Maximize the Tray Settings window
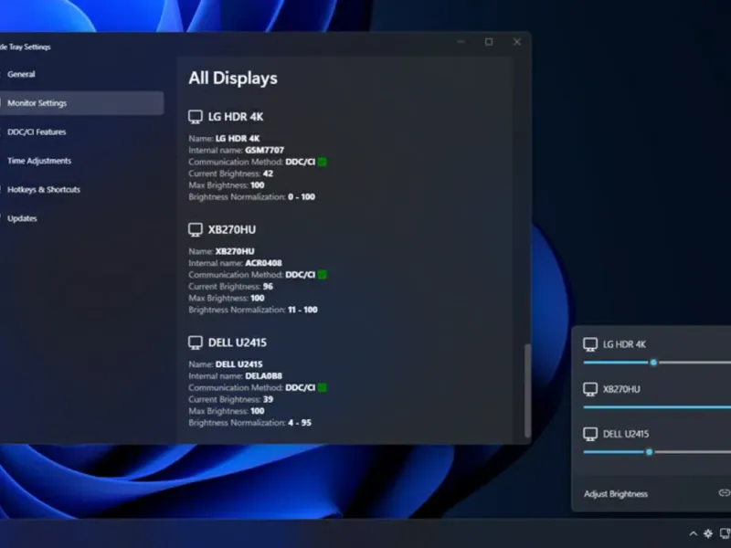Image resolution: width=731 pixels, height=548 pixels. tap(489, 42)
